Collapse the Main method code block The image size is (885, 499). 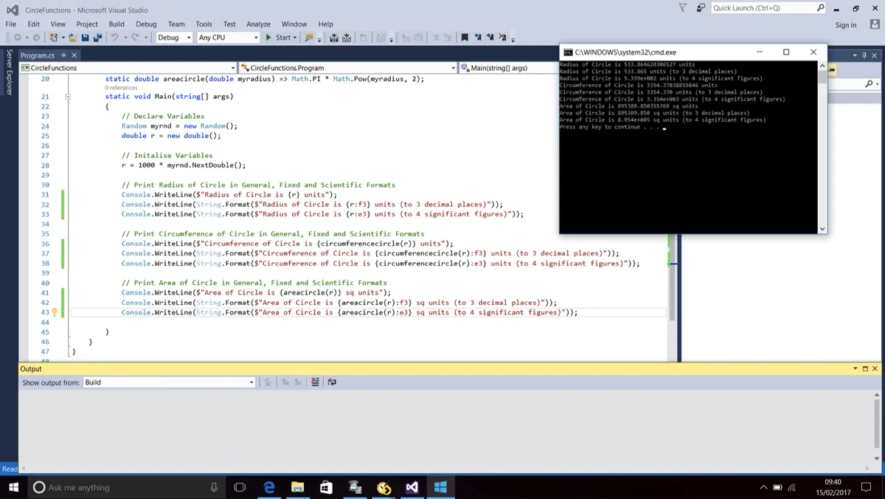[x=68, y=97]
